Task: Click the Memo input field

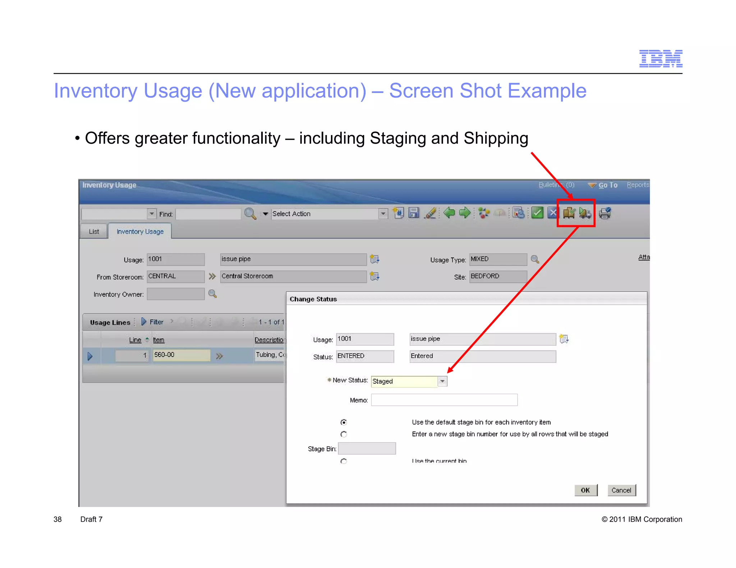Action: (444, 400)
